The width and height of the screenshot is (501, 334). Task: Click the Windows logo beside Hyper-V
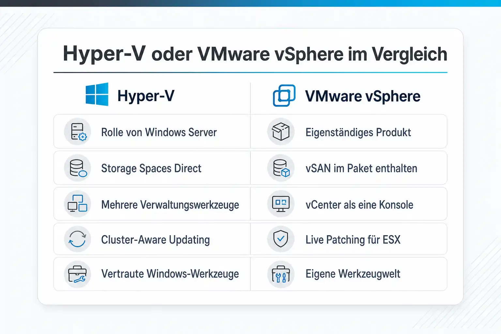click(97, 94)
